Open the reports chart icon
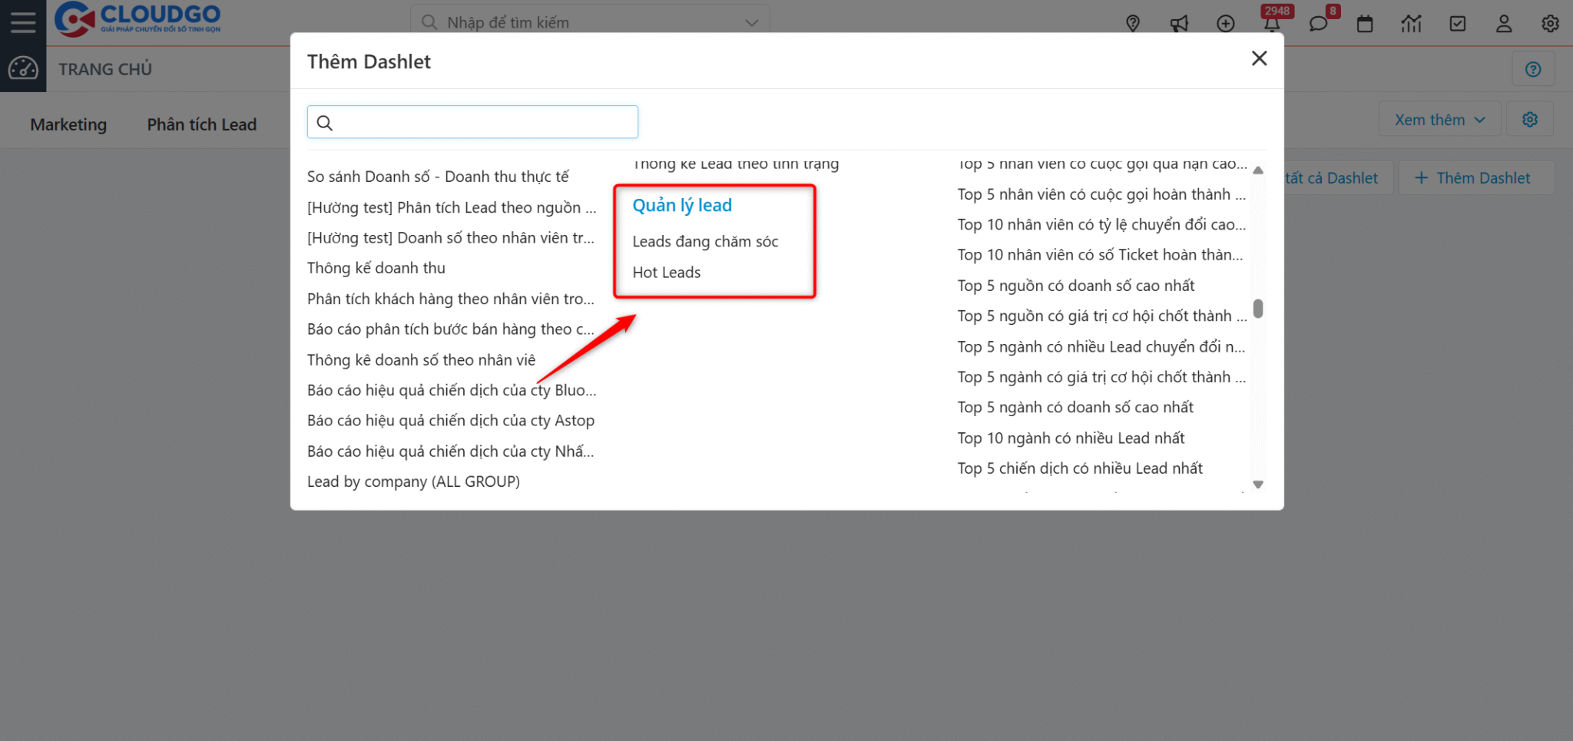This screenshot has height=741, width=1573. pos(1411,24)
